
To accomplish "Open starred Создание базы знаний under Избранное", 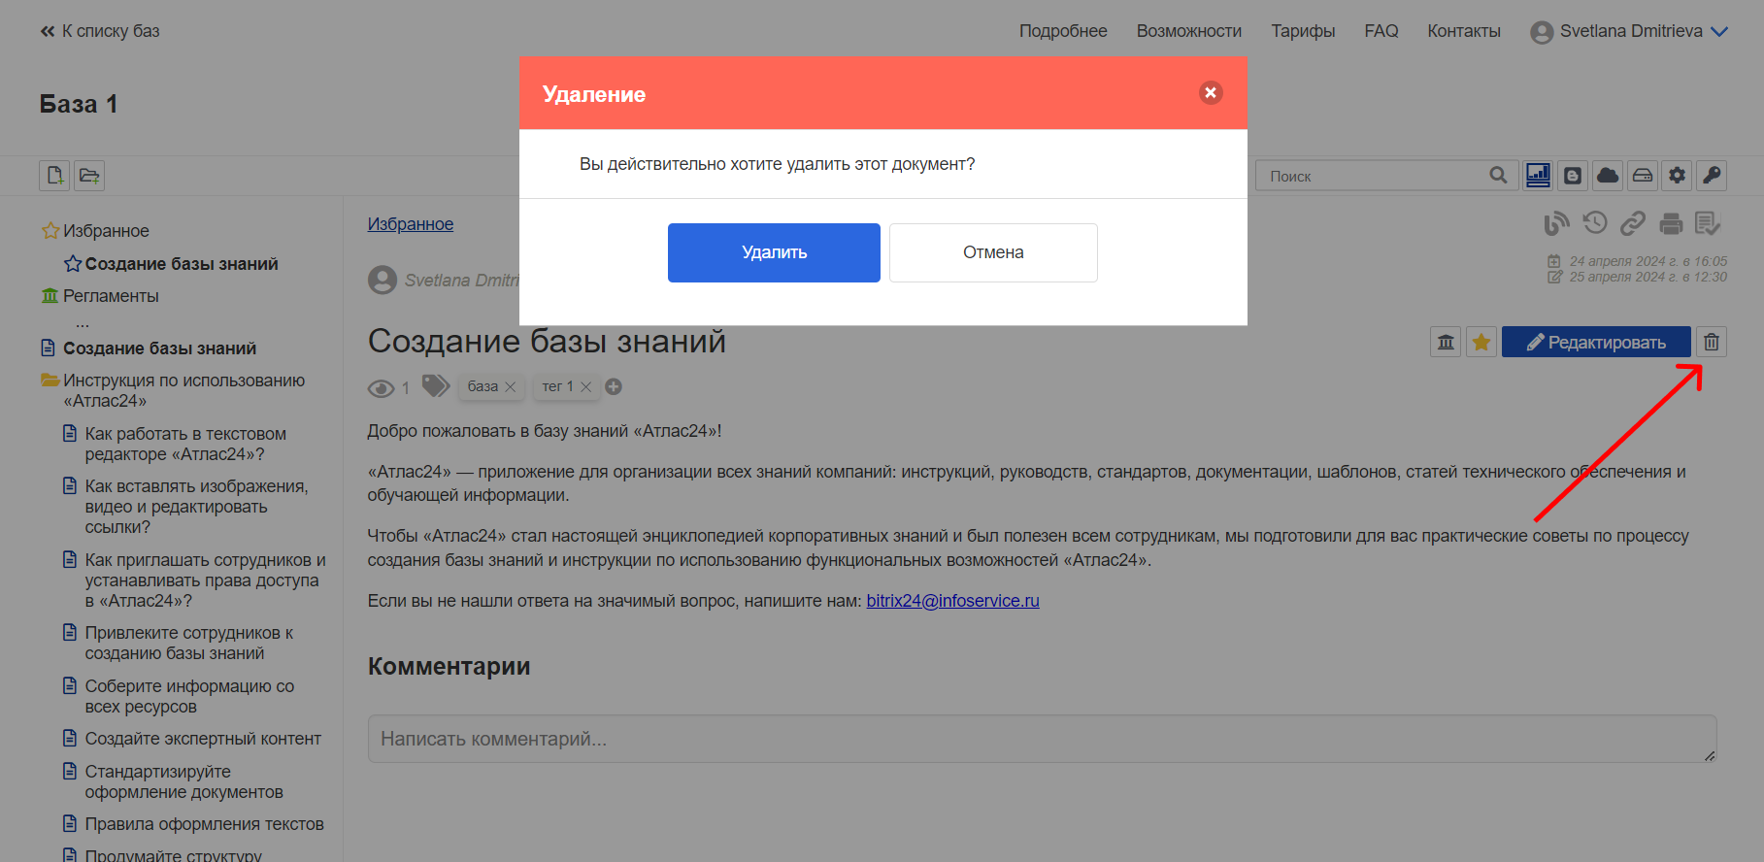I will 182,264.
